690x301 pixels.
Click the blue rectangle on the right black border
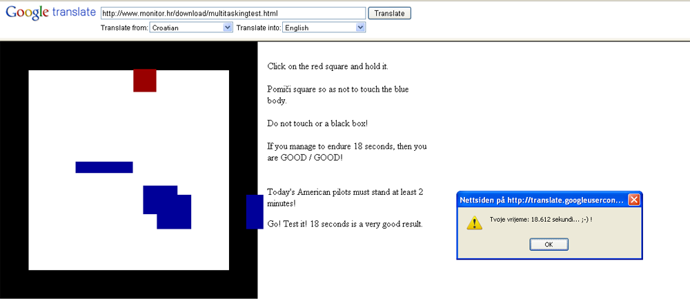255,211
